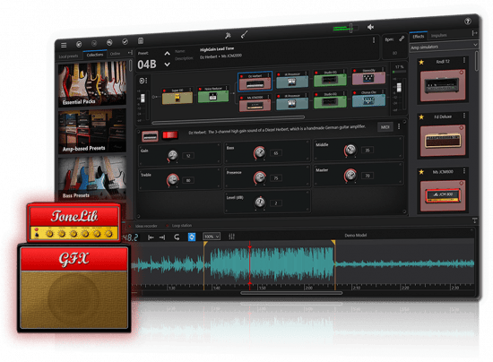493x362 pixels.
Task: Click the speaker mute icon
Action: (x=370, y=28)
